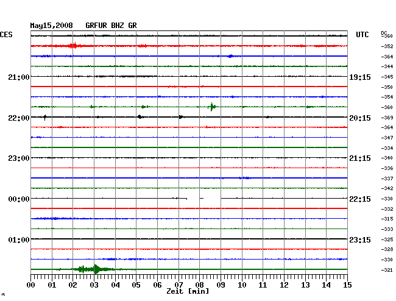Select the DC offset value -321
This screenshot has width=396, height=301.
tap(387, 270)
